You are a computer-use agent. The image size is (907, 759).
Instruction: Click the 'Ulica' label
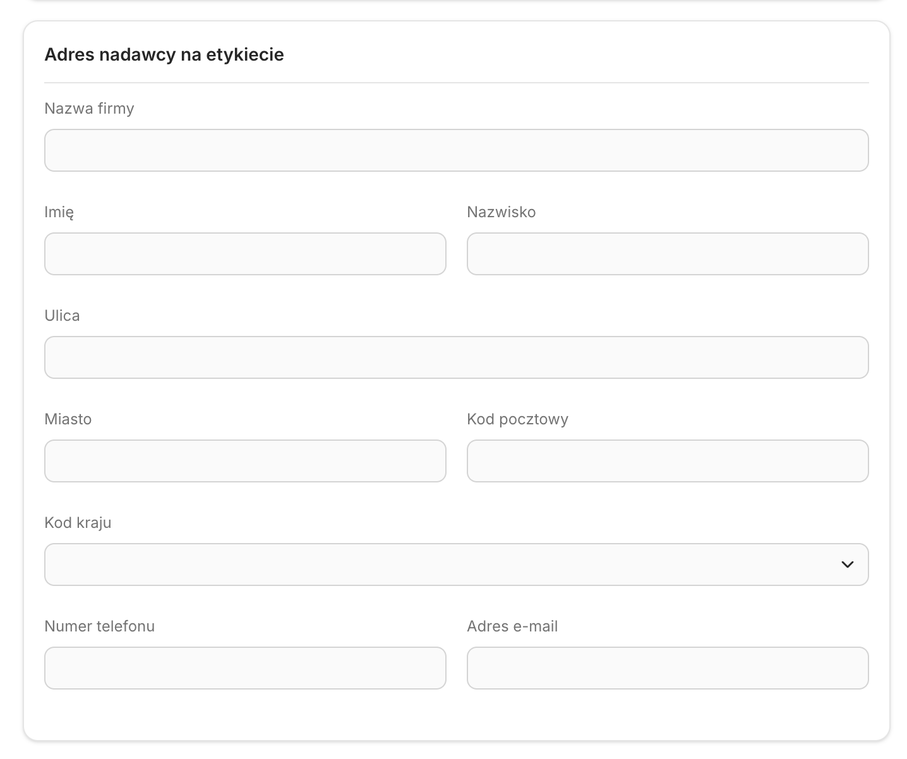click(62, 316)
